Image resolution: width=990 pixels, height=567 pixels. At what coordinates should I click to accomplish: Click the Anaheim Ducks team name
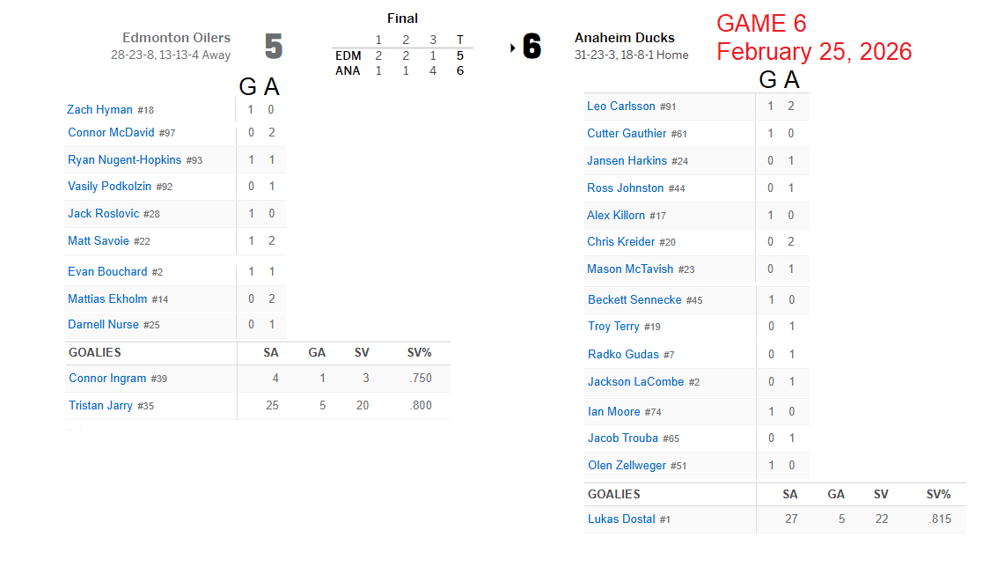click(x=625, y=38)
